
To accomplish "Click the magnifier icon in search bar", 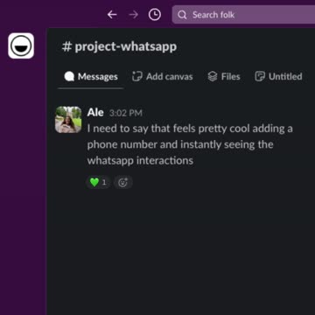I will click(x=182, y=15).
